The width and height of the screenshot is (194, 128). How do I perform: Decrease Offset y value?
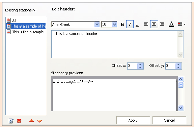[x=178, y=68]
